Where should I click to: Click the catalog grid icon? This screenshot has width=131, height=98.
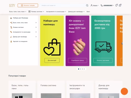pos(22,5)
